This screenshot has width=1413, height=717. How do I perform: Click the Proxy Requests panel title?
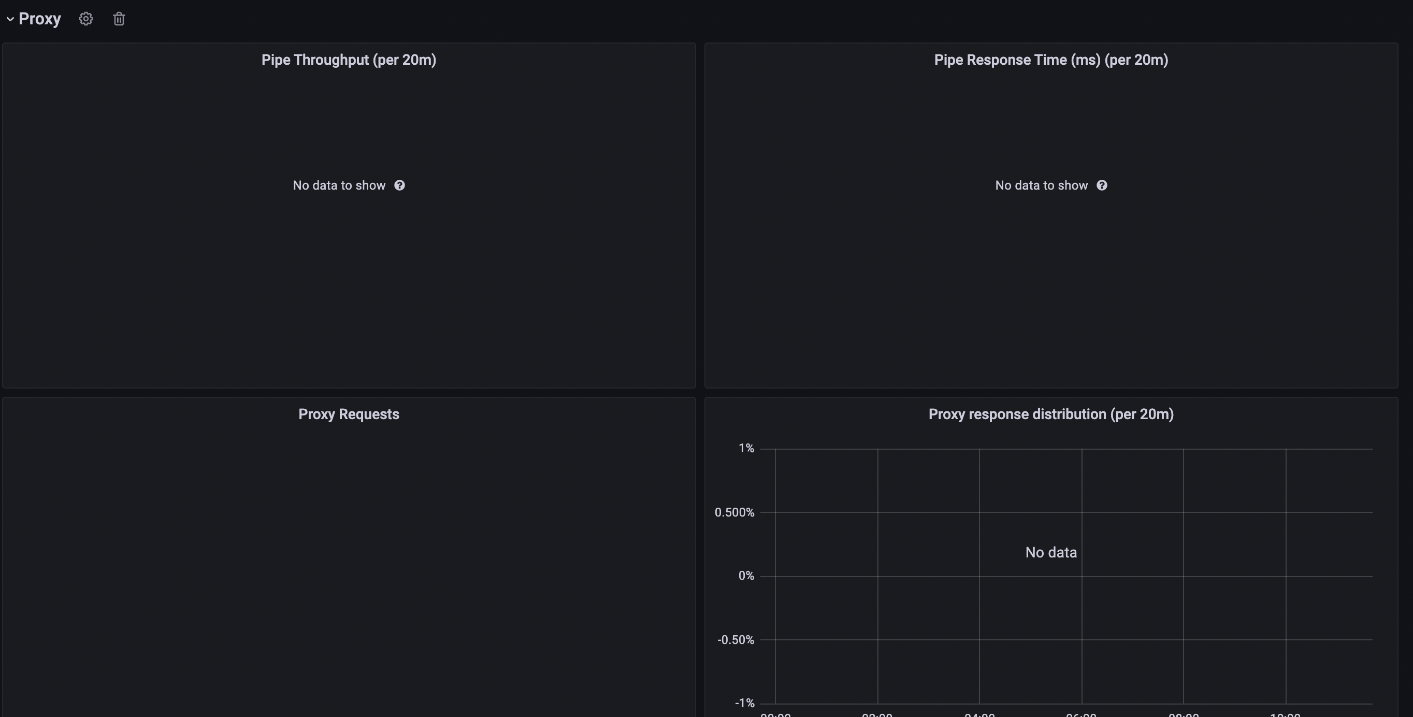click(348, 414)
